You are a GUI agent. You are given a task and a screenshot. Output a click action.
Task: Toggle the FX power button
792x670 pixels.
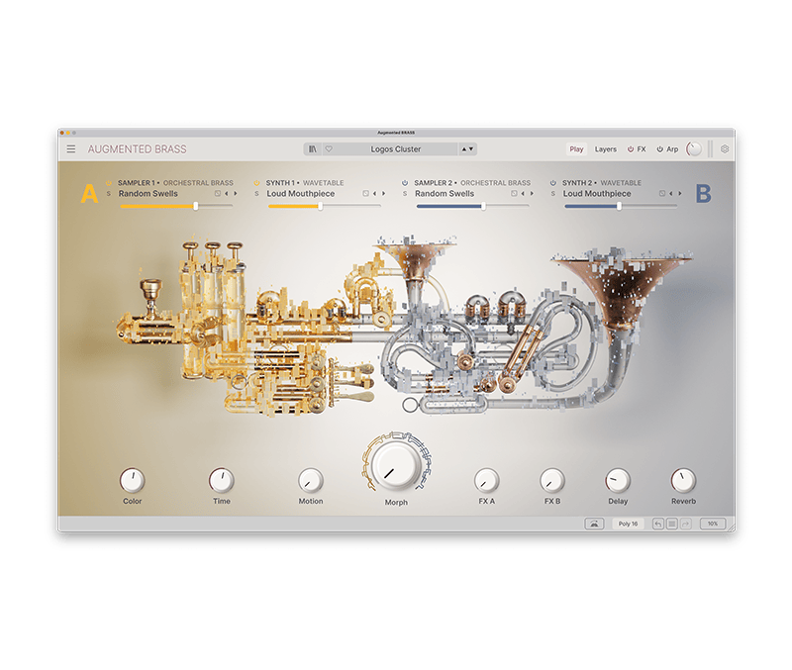coord(631,149)
